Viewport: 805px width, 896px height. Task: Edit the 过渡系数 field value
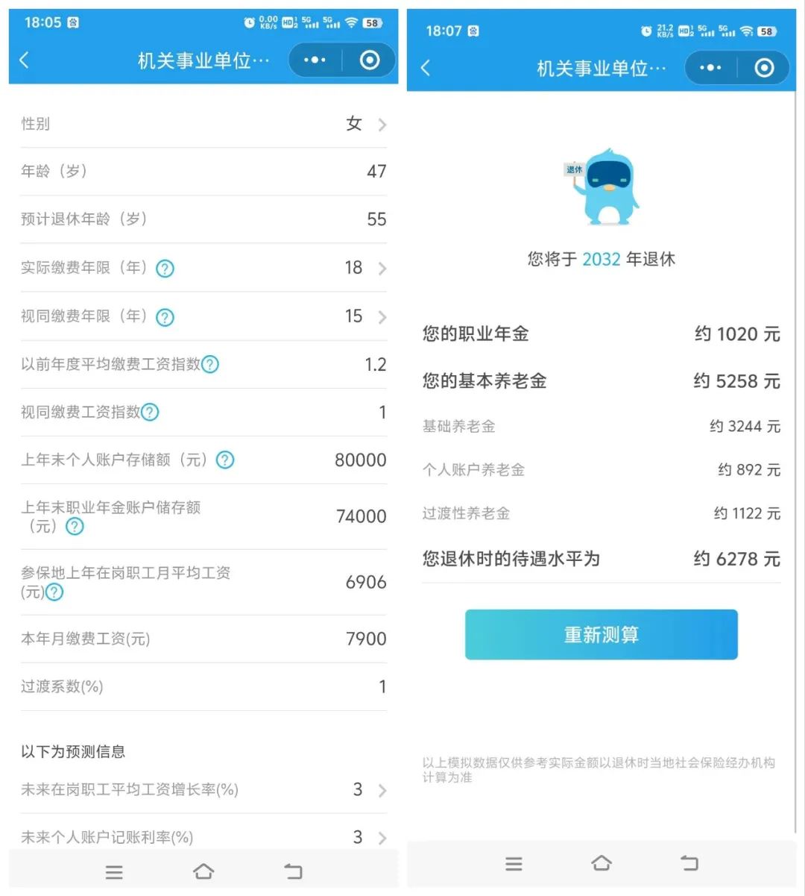tap(382, 687)
